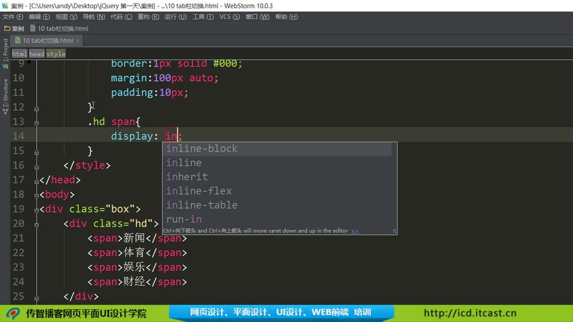
Task: Toggle the fold marker at line 16 style end
Action: pos(37,167)
